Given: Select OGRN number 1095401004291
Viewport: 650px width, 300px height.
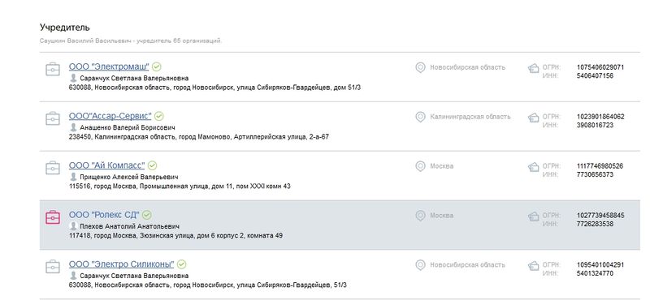Looking at the screenshot, I should (600, 264).
